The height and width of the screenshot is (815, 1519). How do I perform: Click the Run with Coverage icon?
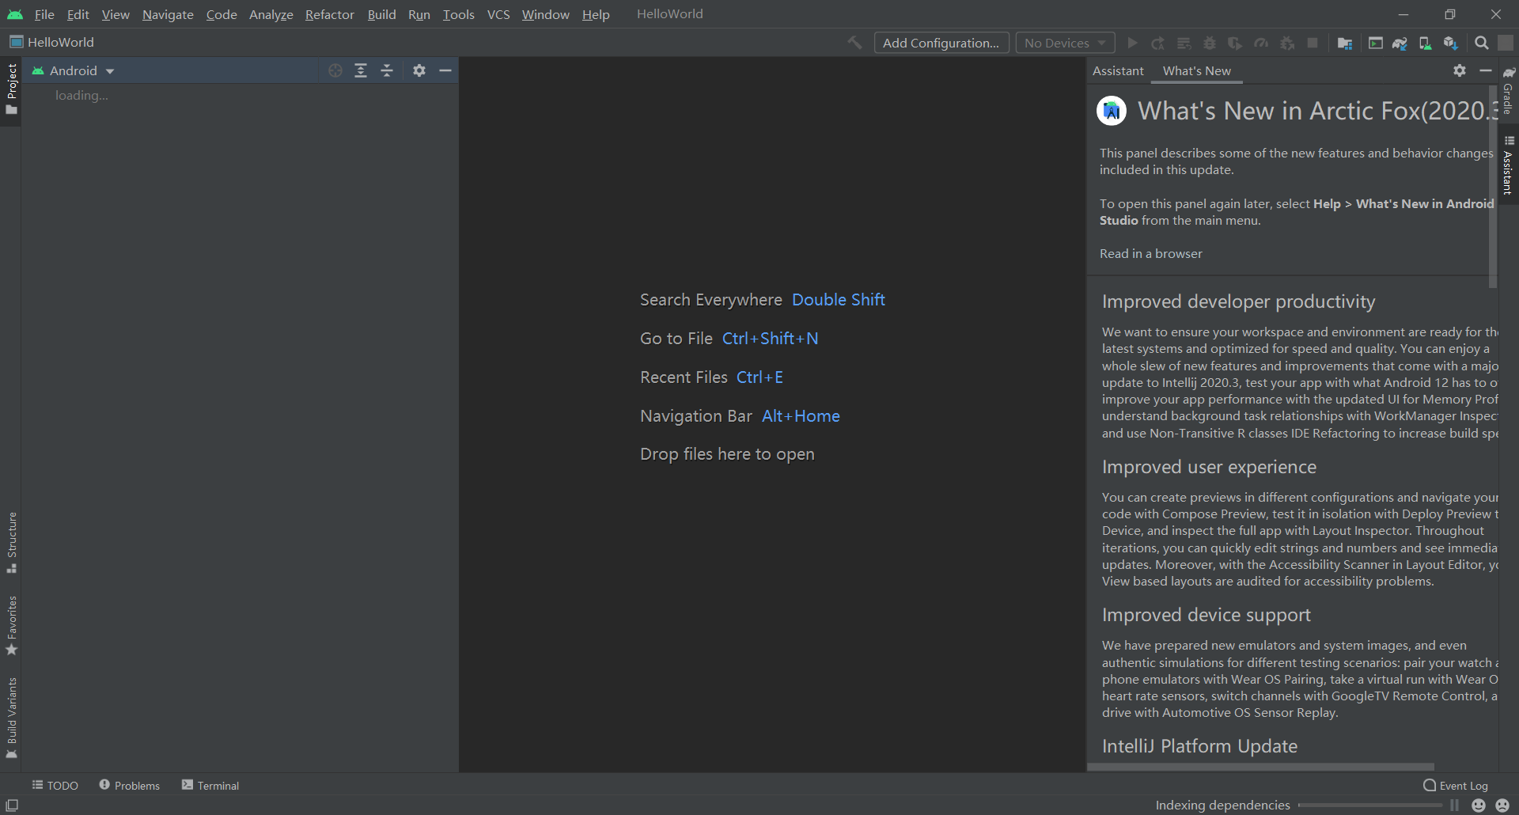point(1235,43)
